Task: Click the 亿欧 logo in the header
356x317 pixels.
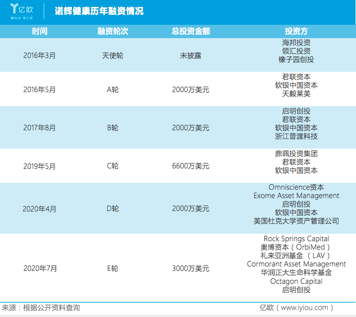Action: [x=22, y=11]
